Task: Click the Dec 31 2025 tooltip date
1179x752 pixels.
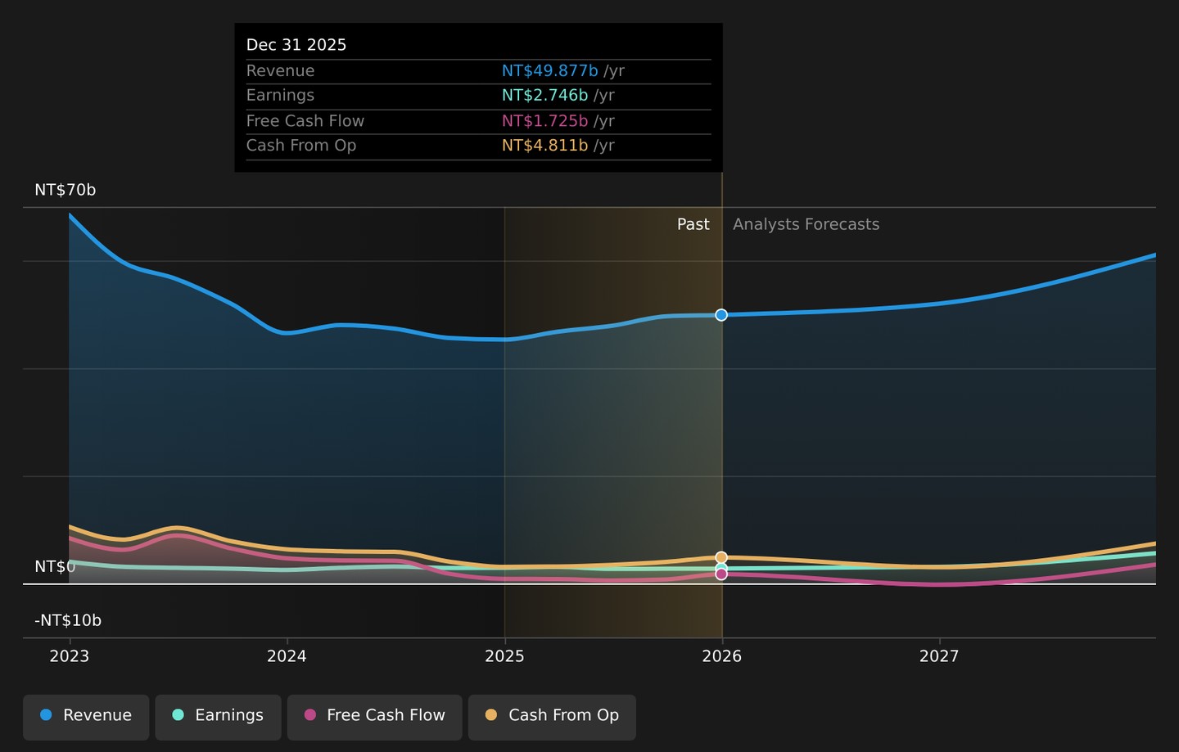Action: (296, 45)
